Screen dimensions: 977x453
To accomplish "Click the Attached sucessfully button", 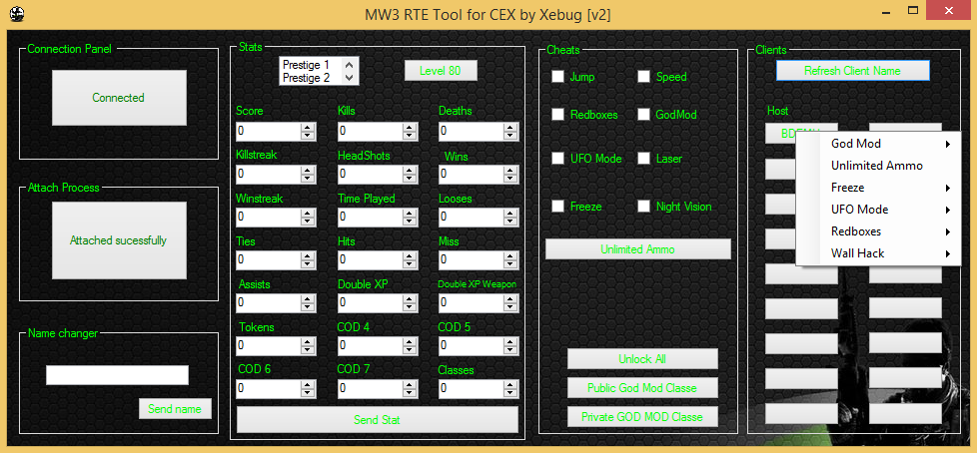I will point(119,240).
